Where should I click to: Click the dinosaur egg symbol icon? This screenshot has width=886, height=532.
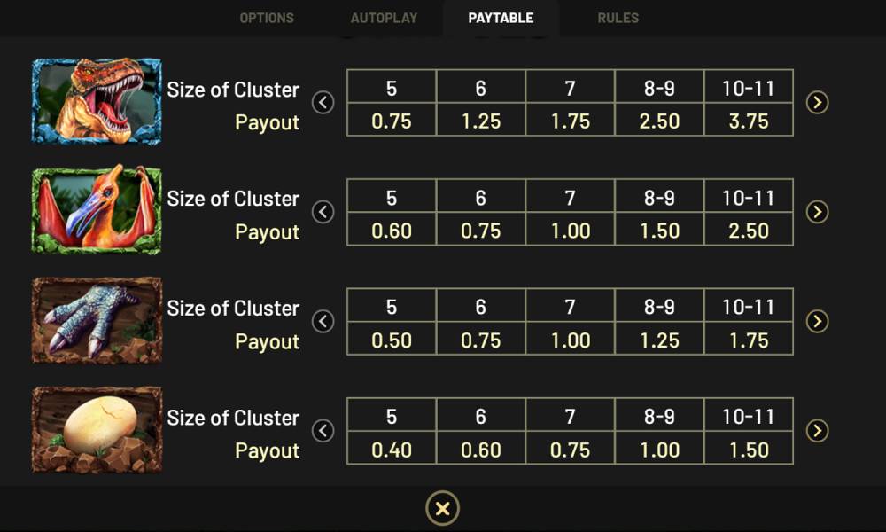[97, 429]
